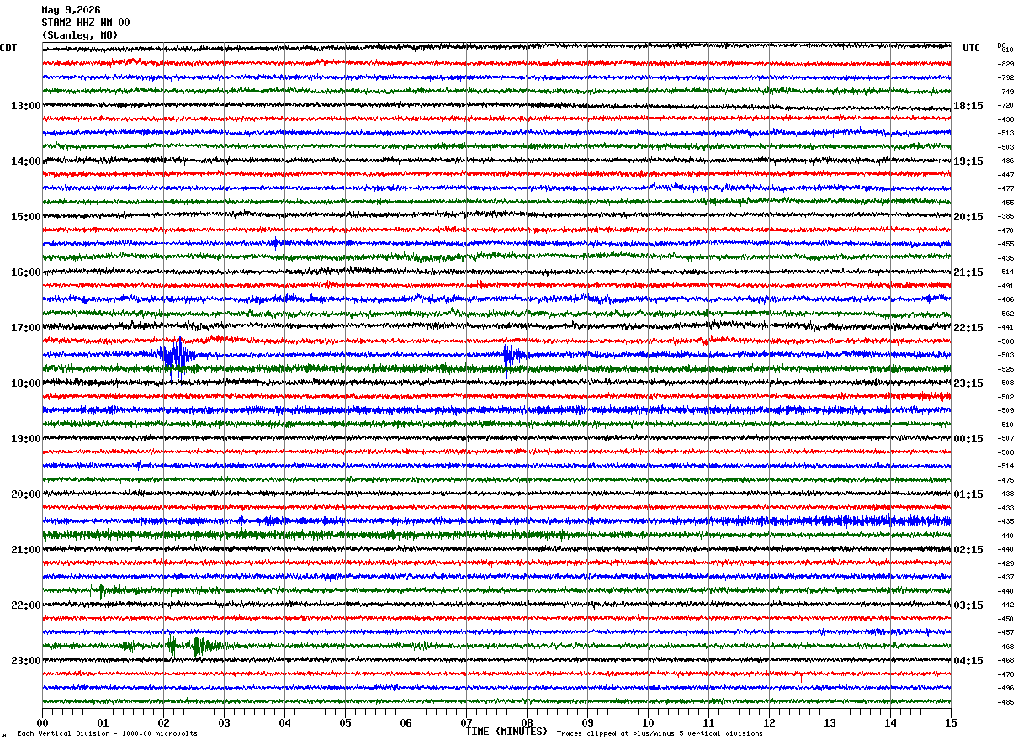Click the UTC timezone header
This screenshot has height=745, width=1018.
coord(972,48)
